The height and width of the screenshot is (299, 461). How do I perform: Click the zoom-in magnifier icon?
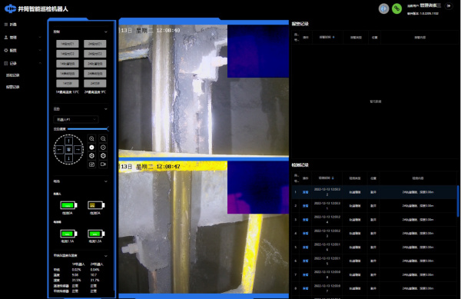(x=91, y=138)
